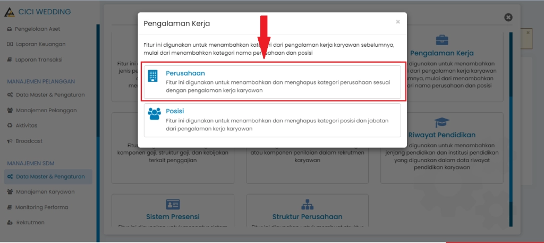Click the Perusahaan building icon
Screen dimensions: 544x243
[x=152, y=76]
